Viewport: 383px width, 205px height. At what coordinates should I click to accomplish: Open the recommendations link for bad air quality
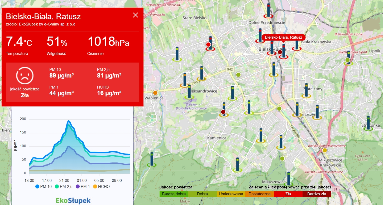[x=290, y=187]
